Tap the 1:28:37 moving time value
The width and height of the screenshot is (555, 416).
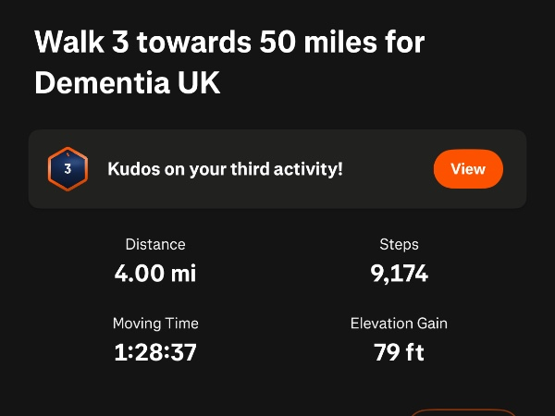coord(155,352)
